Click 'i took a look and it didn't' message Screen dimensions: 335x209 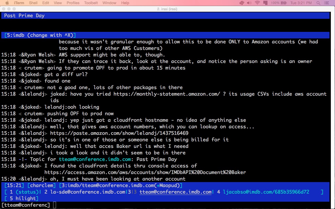point(118,153)
